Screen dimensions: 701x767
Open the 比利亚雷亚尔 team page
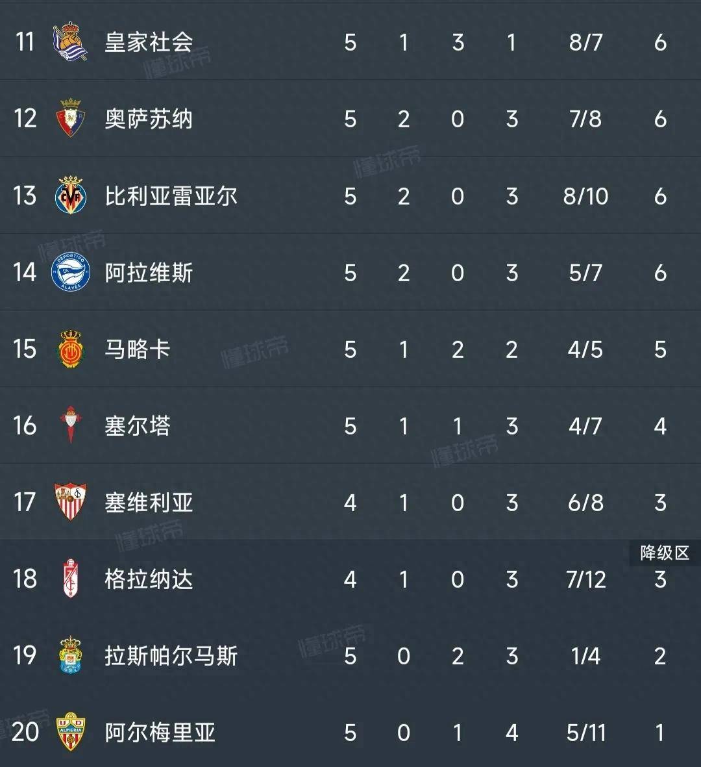[x=171, y=195]
